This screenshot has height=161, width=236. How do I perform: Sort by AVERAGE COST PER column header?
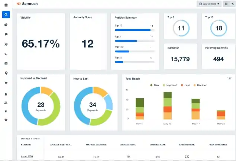[61, 145]
